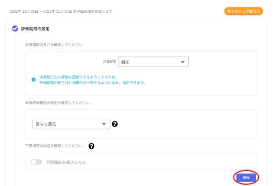Click the 評価期間の設定 section heading
The image size is (275, 186).
(35, 29)
